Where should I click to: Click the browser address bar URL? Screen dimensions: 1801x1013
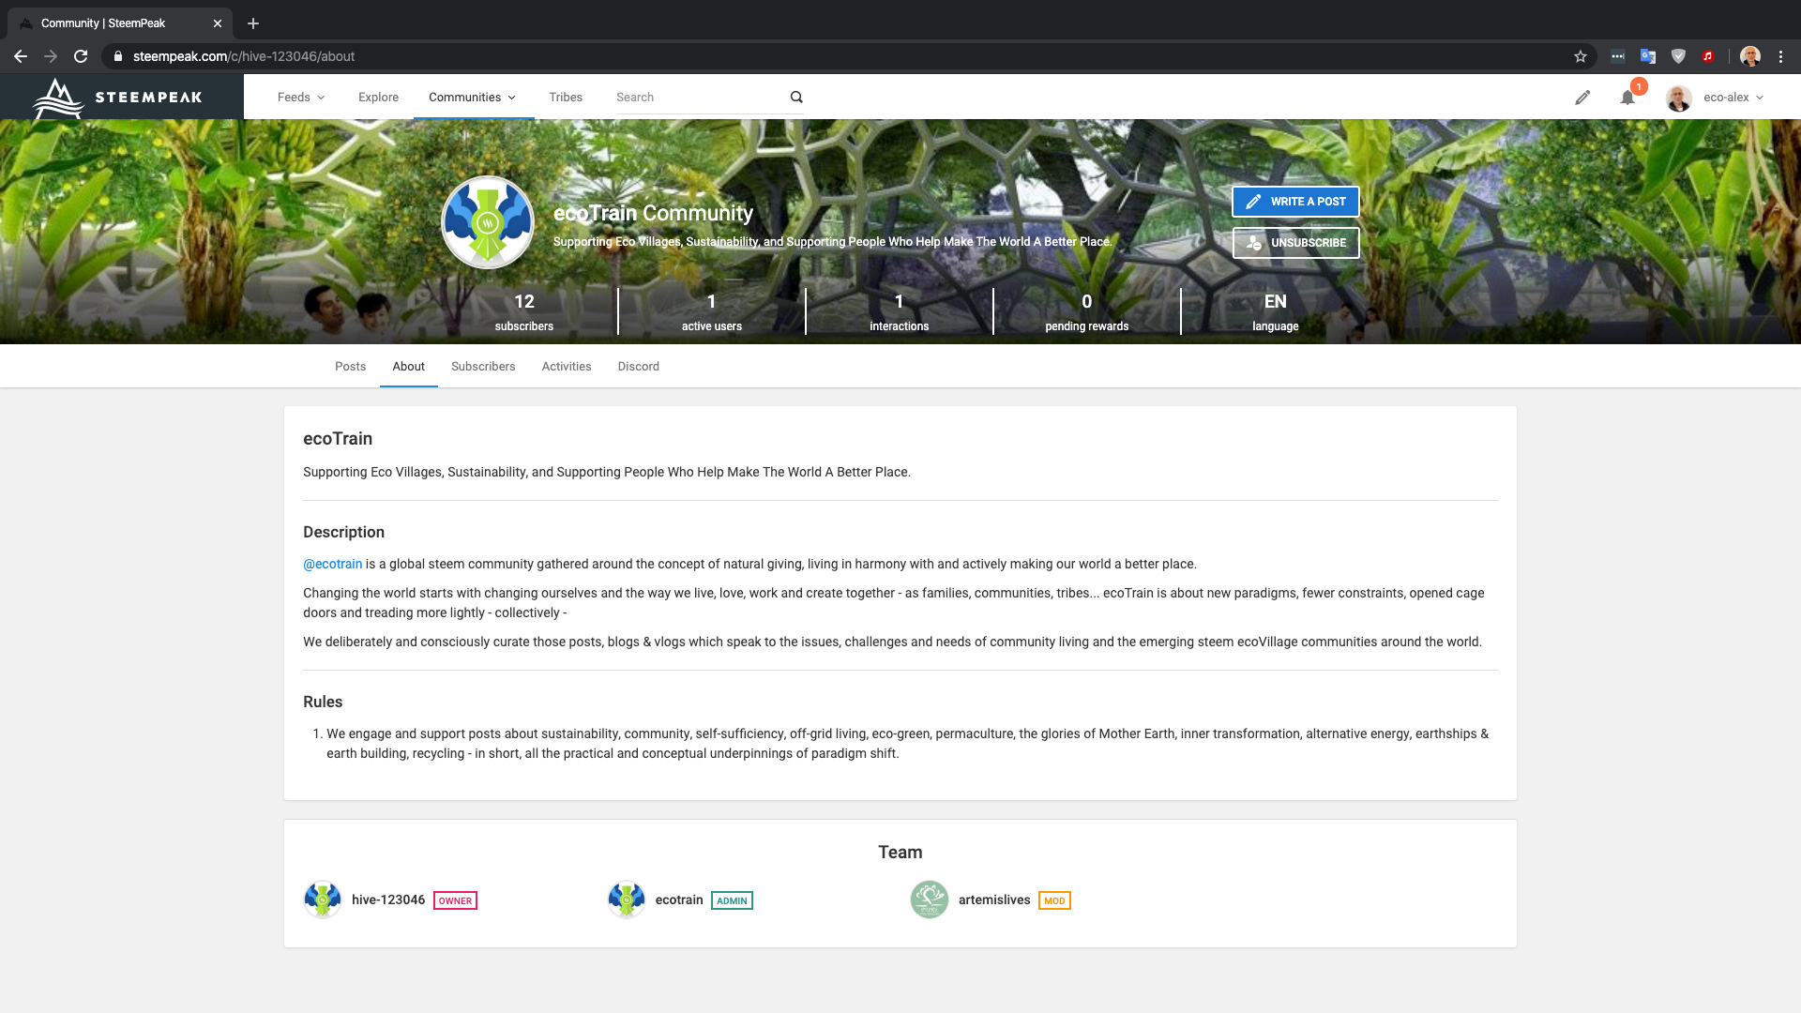(244, 56)
